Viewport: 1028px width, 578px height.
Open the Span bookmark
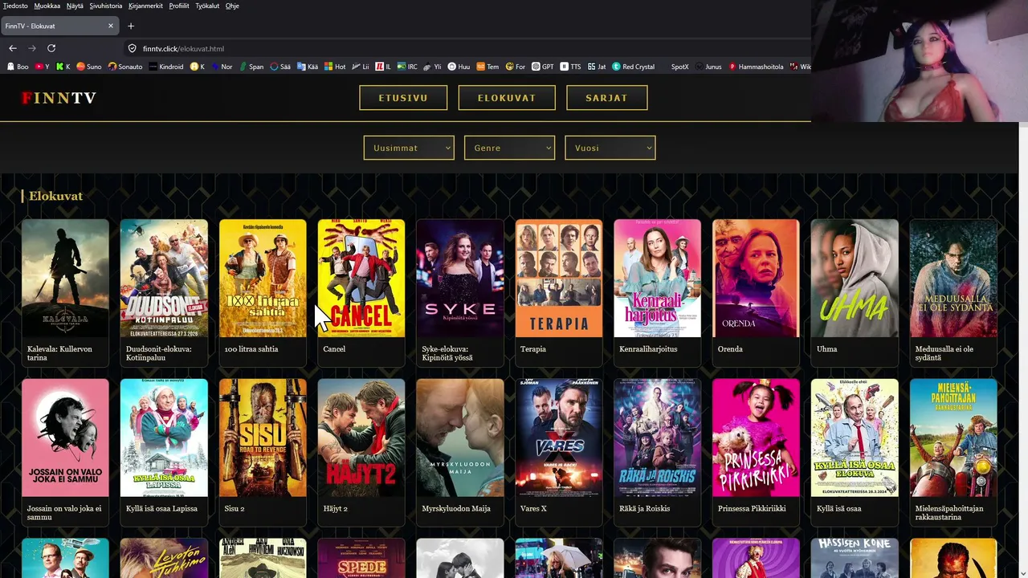point(251,67)
